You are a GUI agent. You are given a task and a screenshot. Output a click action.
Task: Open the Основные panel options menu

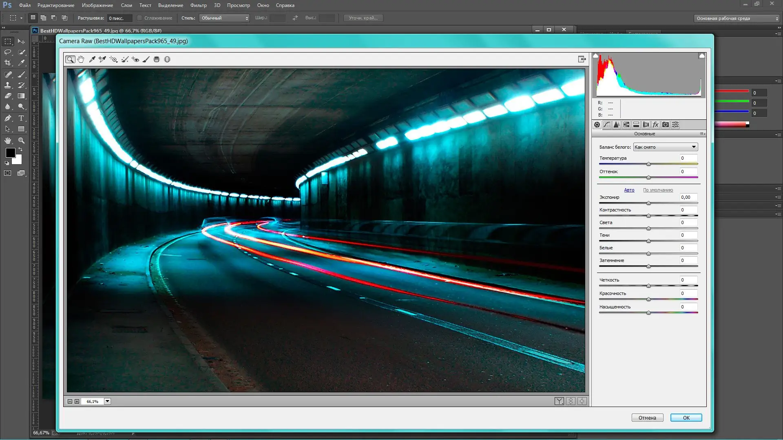[702, 134]
